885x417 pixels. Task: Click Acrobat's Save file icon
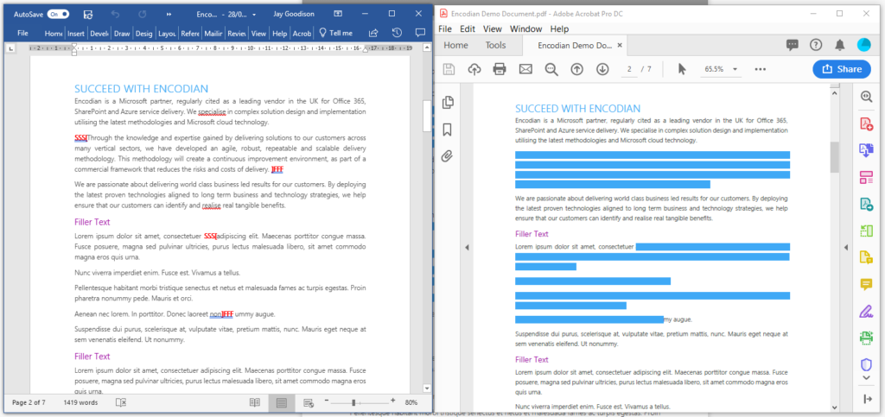449,69
